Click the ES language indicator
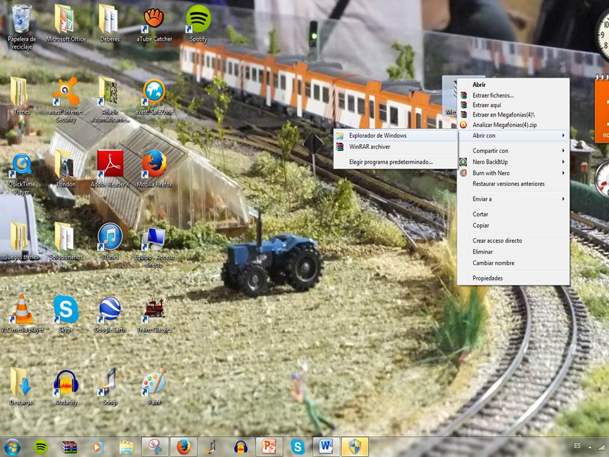609x457 pixels. pos(577,446)
